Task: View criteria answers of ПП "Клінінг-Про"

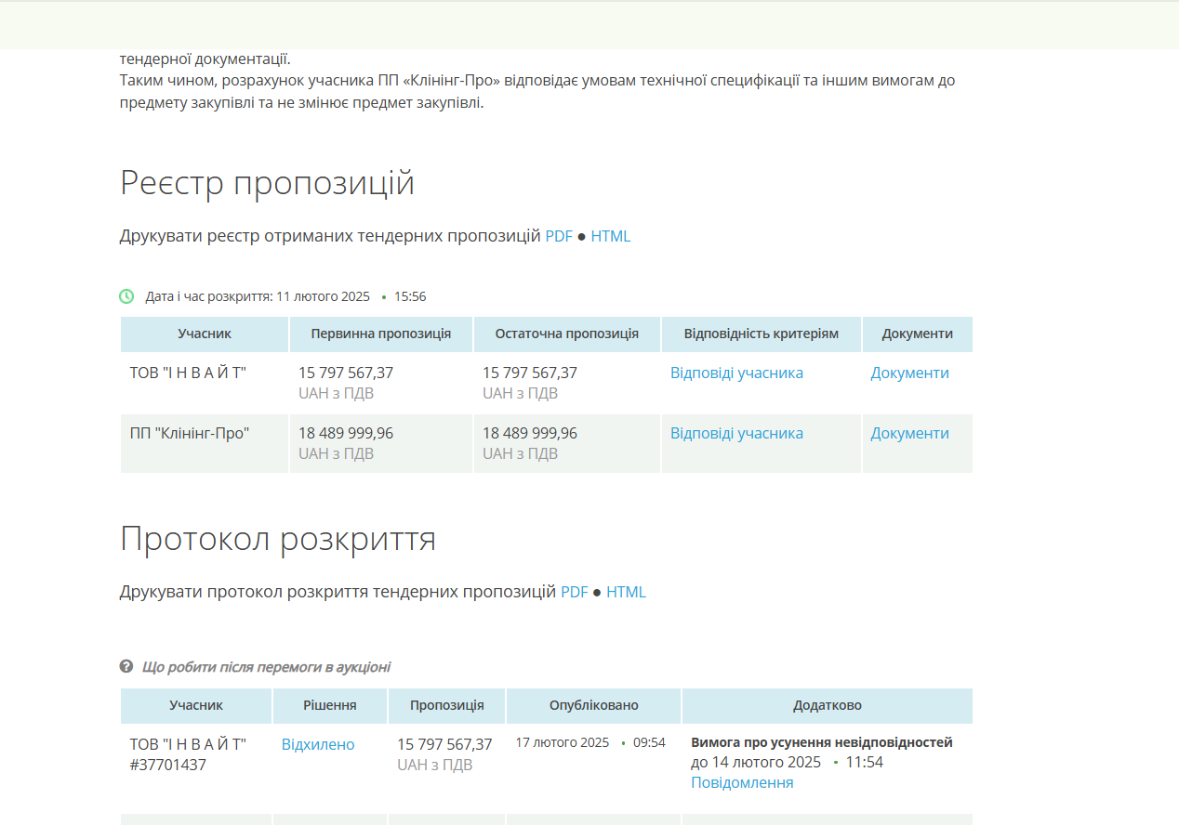Action: click(x=736, y=433)
